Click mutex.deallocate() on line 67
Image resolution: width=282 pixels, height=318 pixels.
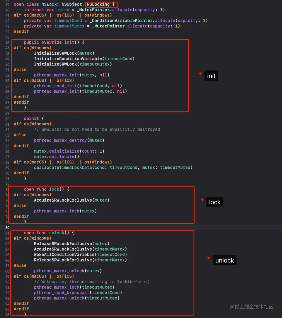[57, 157]
